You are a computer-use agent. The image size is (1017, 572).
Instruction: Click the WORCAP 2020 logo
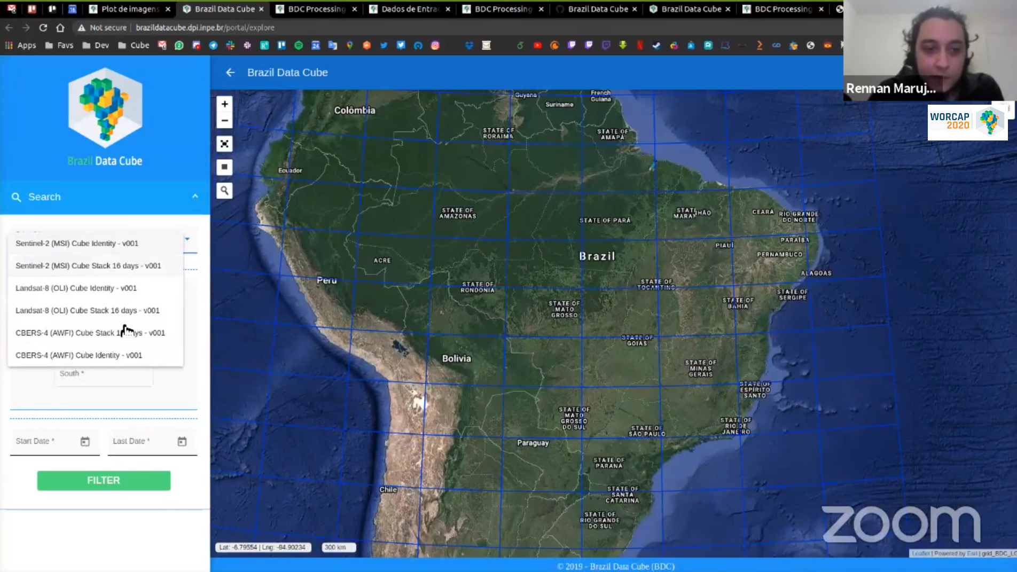[967, 122]
